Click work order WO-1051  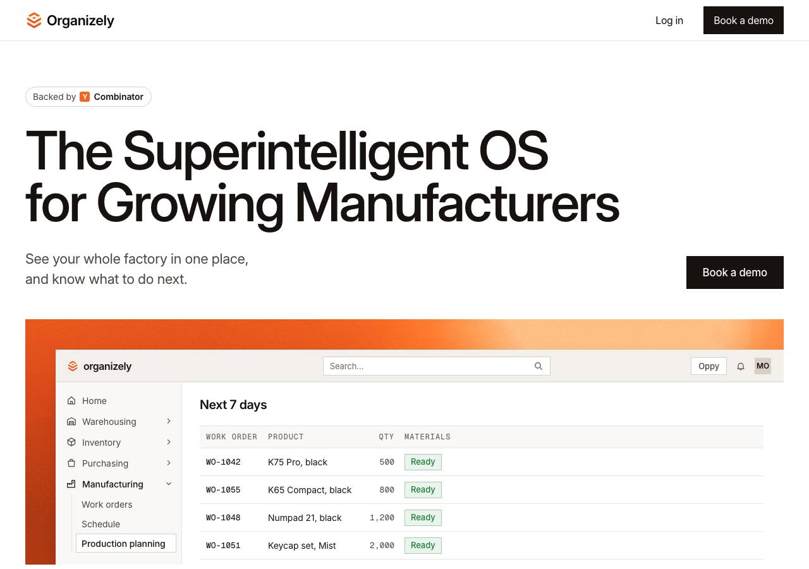[x=223, y=546]
